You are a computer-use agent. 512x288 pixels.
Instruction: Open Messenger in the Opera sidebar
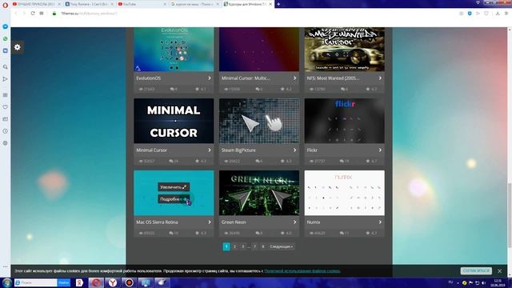pos(6,26)
